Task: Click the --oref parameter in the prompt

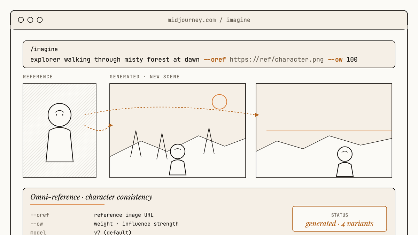Action: coord(215,60)
